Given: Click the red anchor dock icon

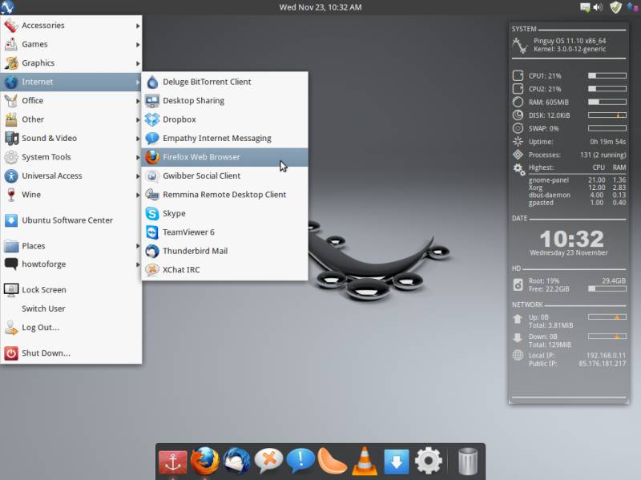Looking at the screenshot, I should tap(173, 463).
